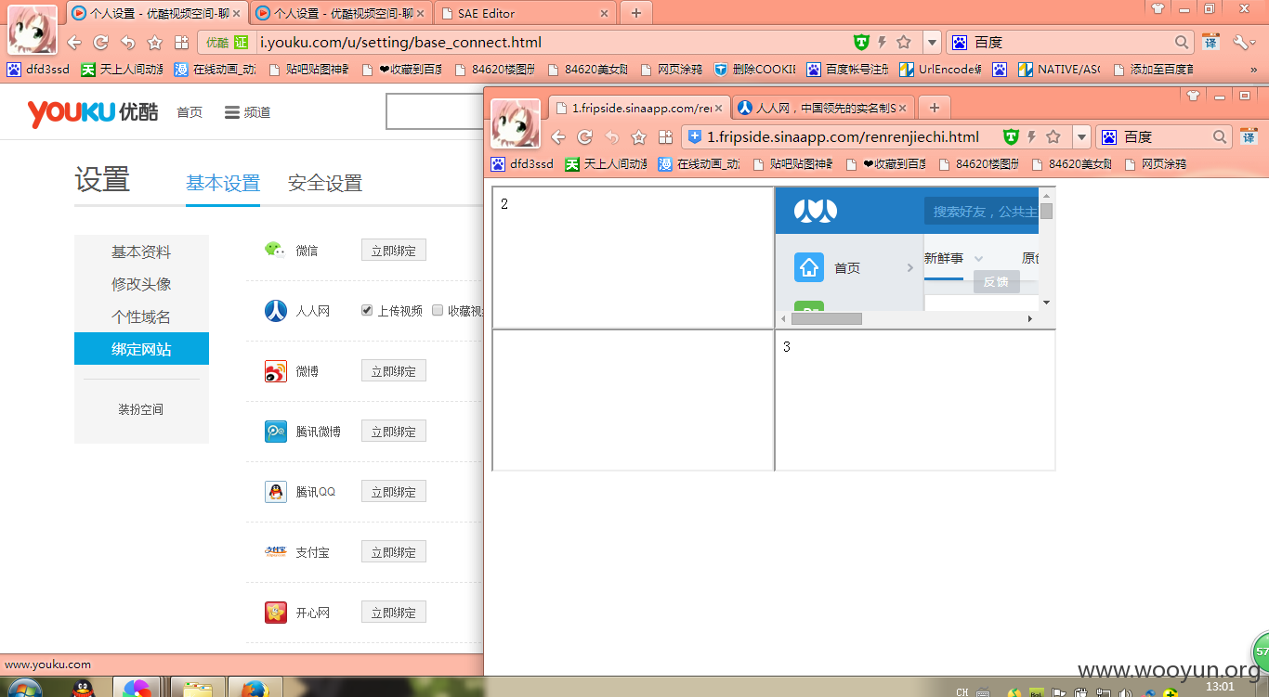Select the 基本设置 tab in Youku settings
Screen dimensions: 1269x697
pos(223,184)
